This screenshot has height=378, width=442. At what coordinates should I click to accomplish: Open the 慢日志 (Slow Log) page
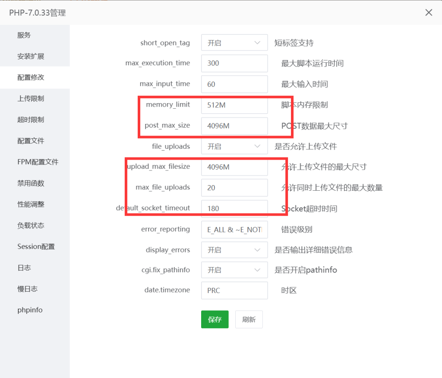pyautogui.click(x=27, y=289)
